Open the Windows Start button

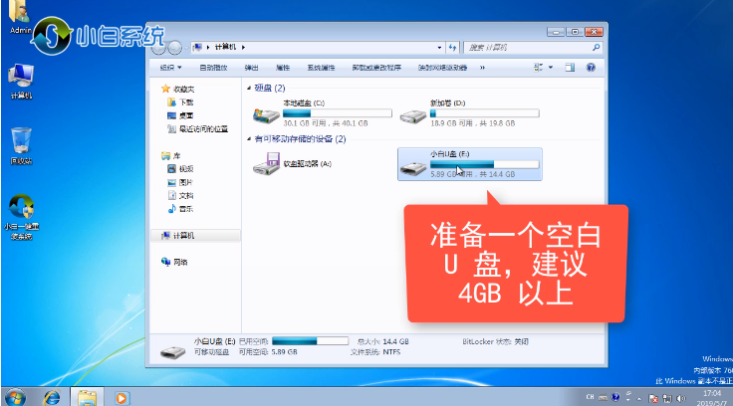click(x=15, y=398)
